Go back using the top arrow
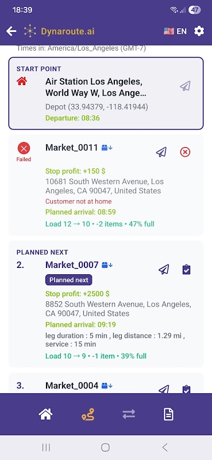 point(11,31)
